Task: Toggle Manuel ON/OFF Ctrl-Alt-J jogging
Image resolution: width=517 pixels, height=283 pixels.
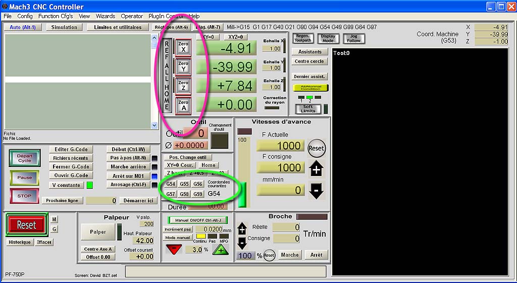Action: pos(198,220)
